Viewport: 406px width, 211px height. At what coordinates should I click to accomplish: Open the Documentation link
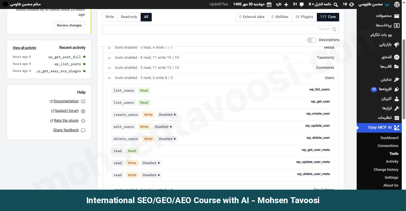pos(66,101)
